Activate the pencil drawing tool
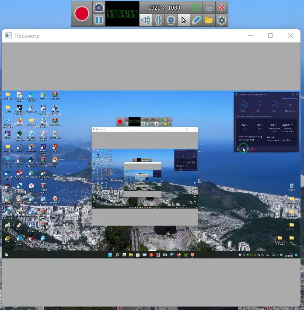Viewport: 304px width, 310px height. point(196,20)
